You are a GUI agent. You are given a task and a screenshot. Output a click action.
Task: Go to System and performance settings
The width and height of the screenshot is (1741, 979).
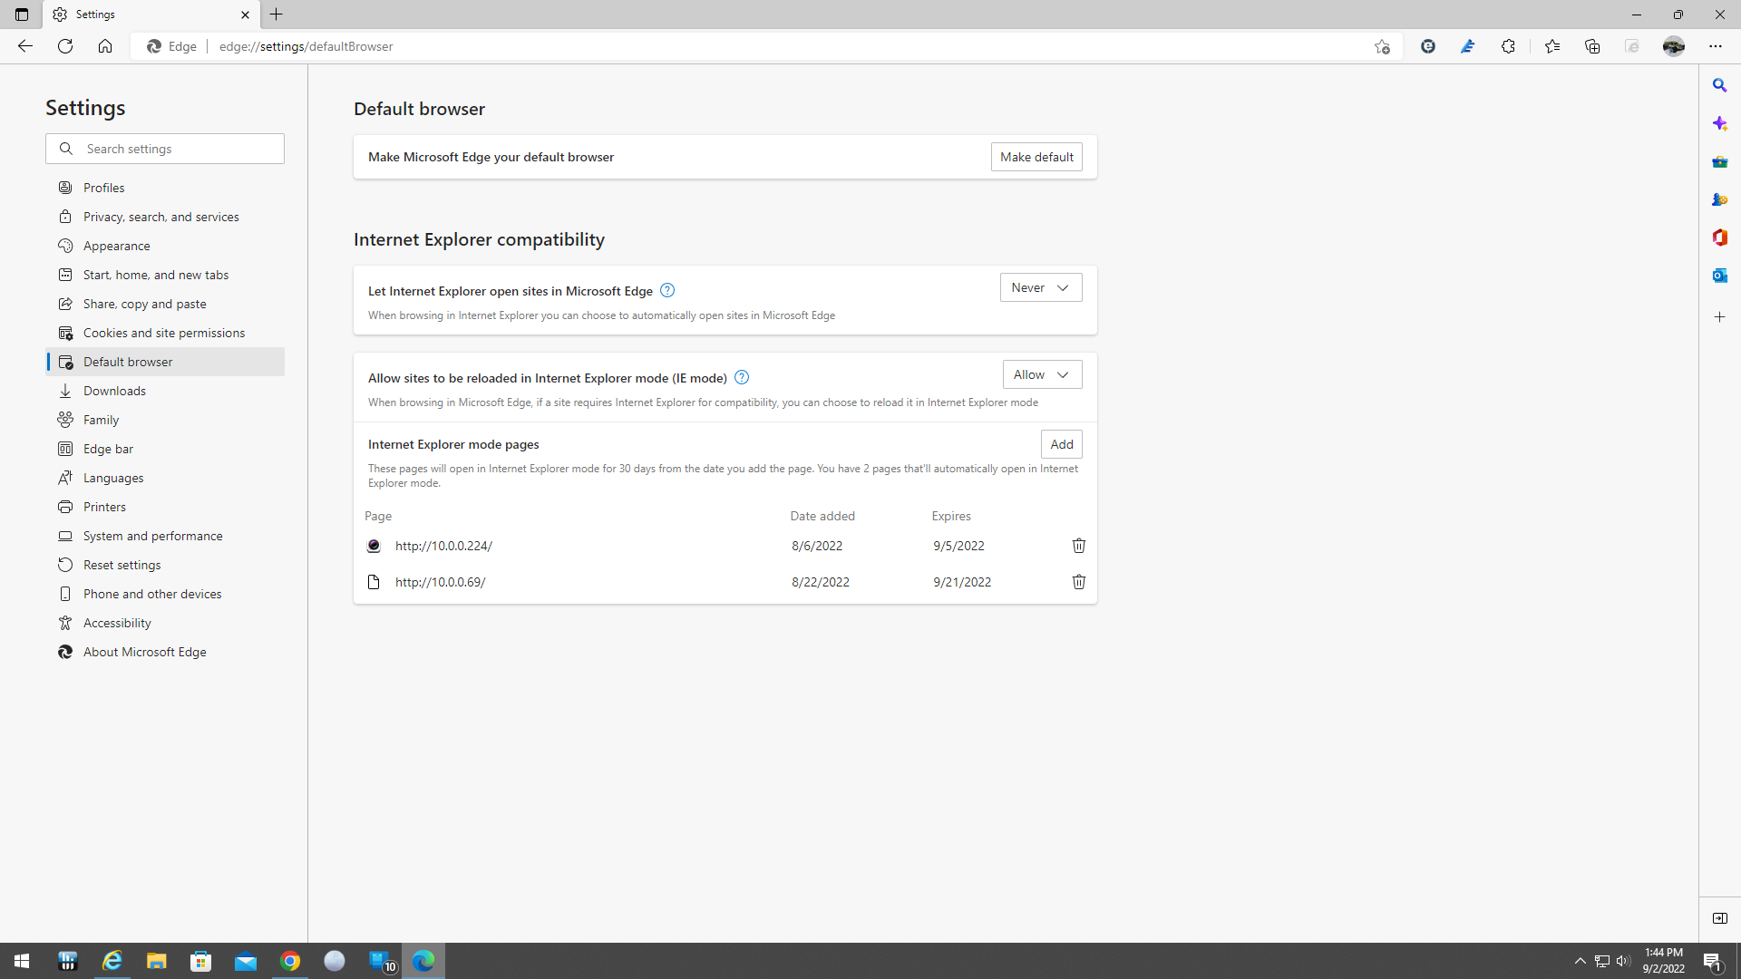[165, 536]
